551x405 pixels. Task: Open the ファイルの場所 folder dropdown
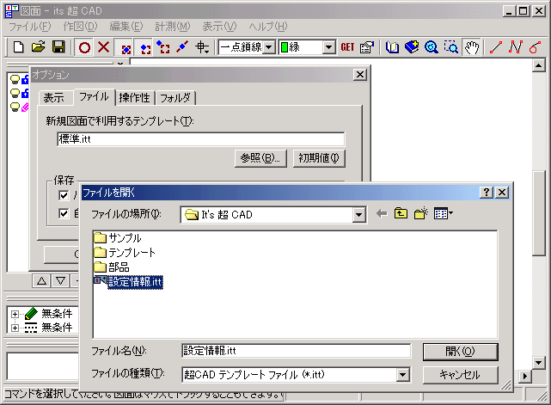tap(358, 214)
